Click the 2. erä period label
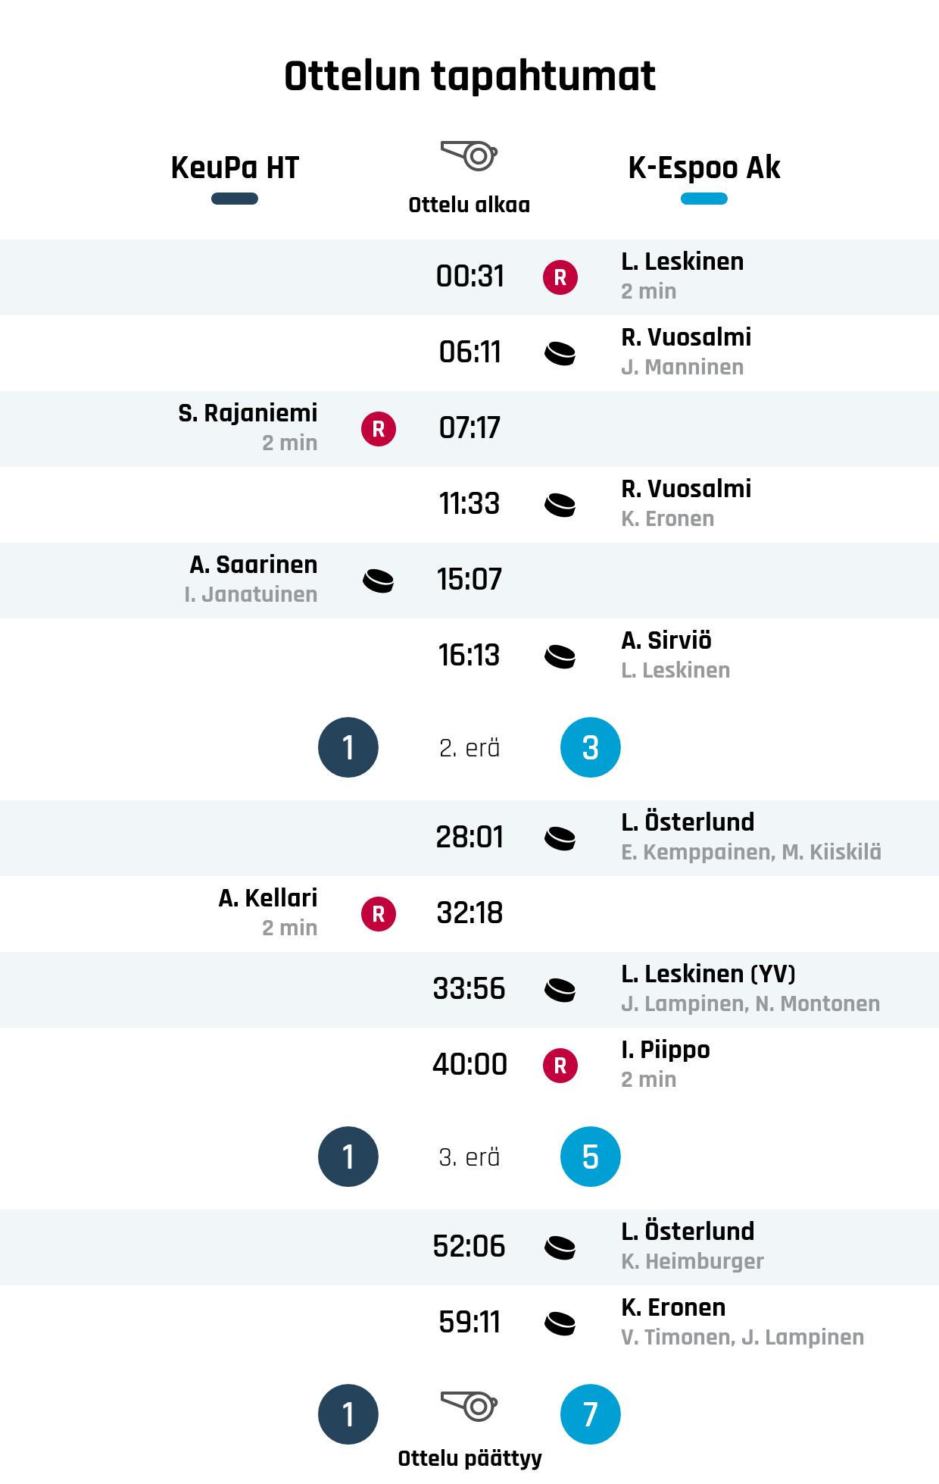939x1484 pixels. point(469,748)
